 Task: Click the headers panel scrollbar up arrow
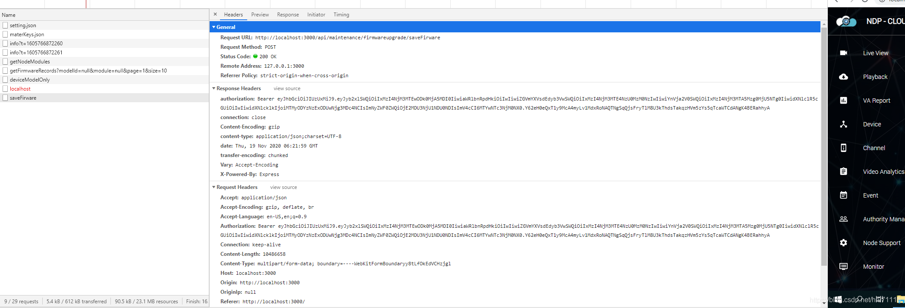[x=824, y=24]
